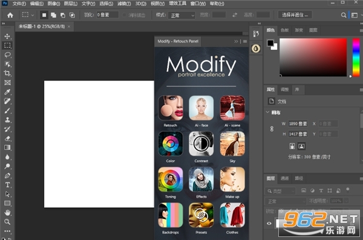Image resolution: width=363 pixels, height=240 pixels.
Task: Open the Make up module
Action: (x=232, y=180)
